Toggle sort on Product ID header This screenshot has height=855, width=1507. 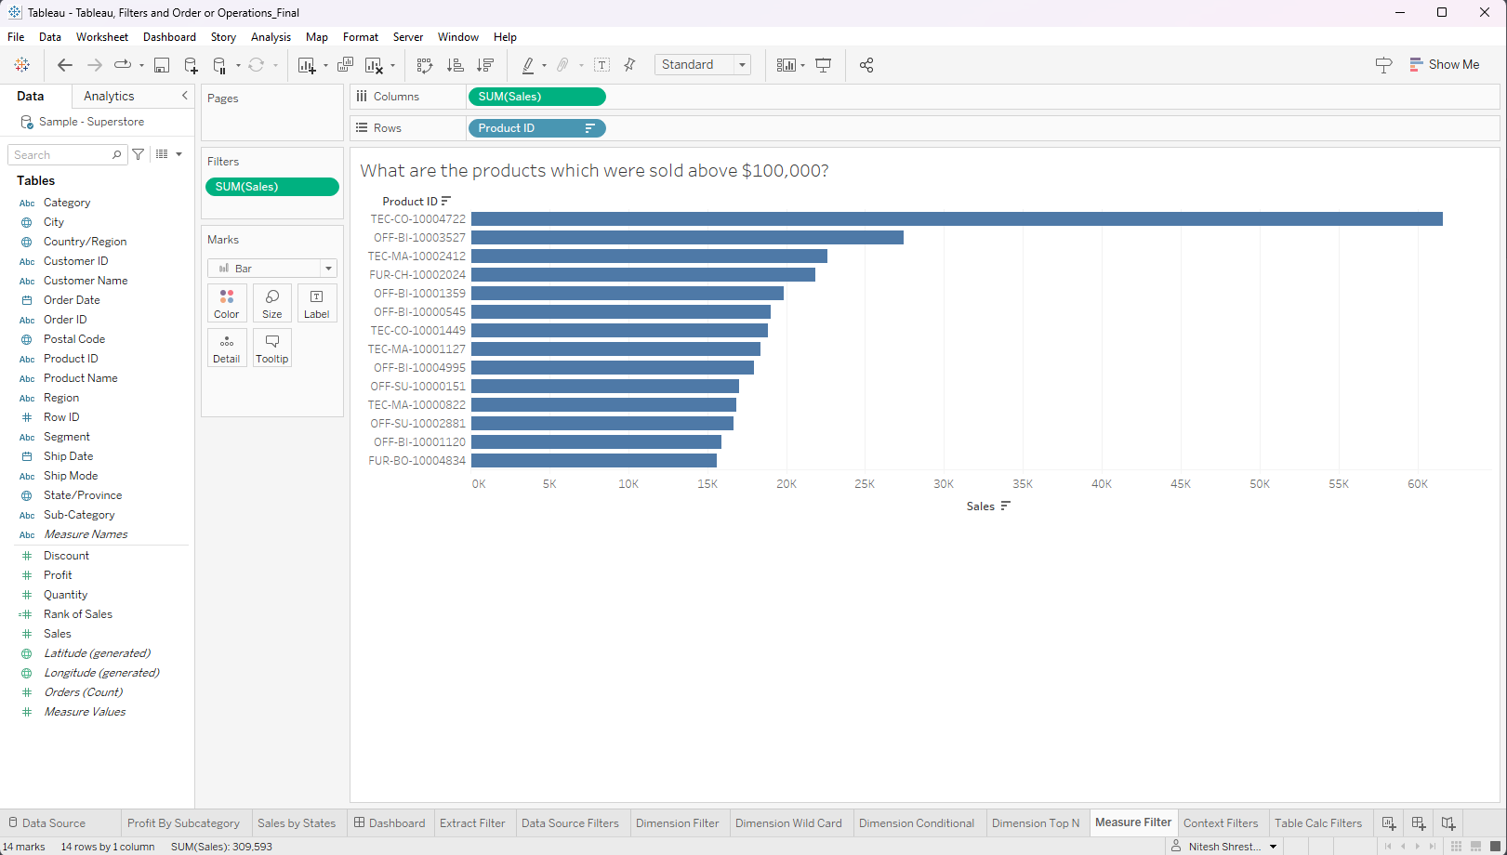446,201
